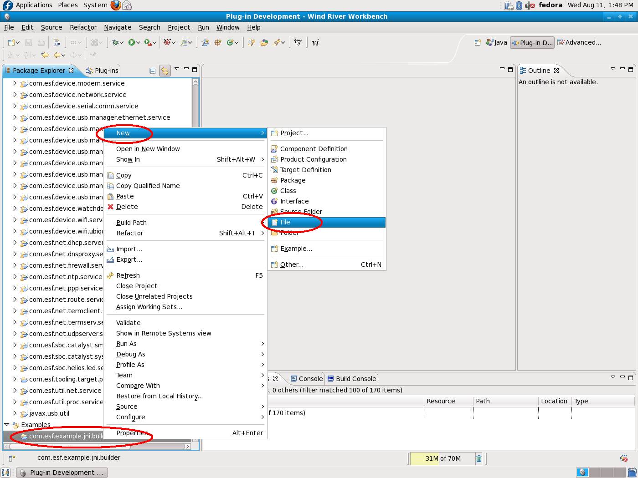Click the New Java Package toolbar icon
This screenshot has width=638, height=478.
218,42
